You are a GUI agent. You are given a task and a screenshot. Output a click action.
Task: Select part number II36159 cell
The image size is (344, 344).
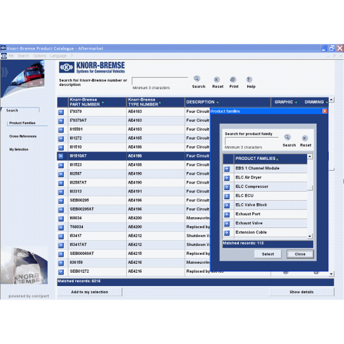coord(97,262)
